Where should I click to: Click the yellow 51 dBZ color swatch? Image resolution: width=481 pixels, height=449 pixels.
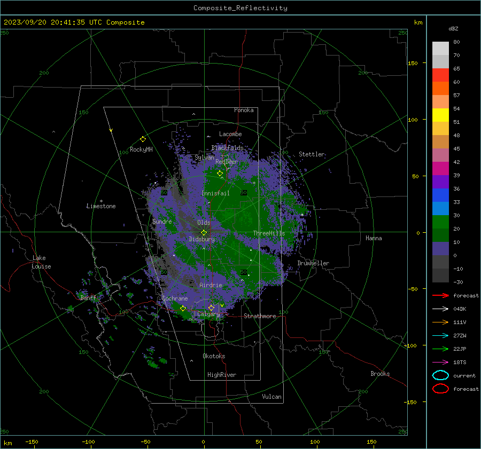coord(440,115)
